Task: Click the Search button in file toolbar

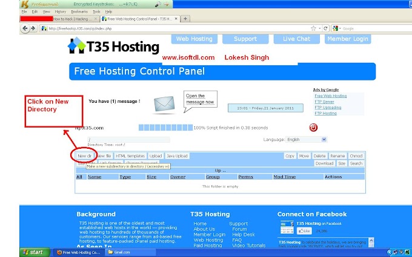Action: pos(356,163)
